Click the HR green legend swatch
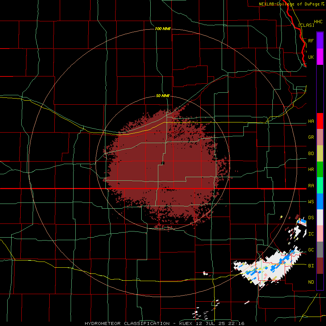The image size is (326, 326). (320, 170)
